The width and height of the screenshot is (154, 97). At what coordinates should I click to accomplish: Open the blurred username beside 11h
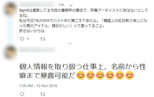pyautogui.click(x=38, y=5)
